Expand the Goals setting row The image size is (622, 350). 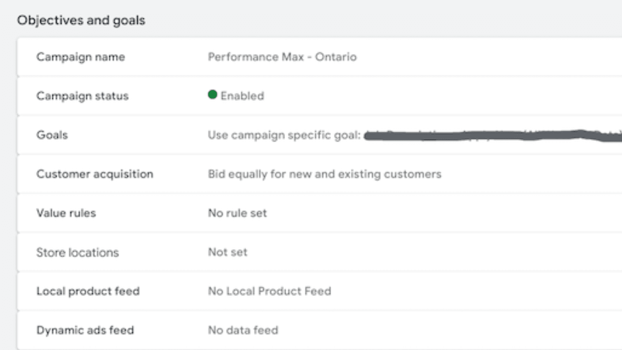pyautogui.click(x=52, y=135)
